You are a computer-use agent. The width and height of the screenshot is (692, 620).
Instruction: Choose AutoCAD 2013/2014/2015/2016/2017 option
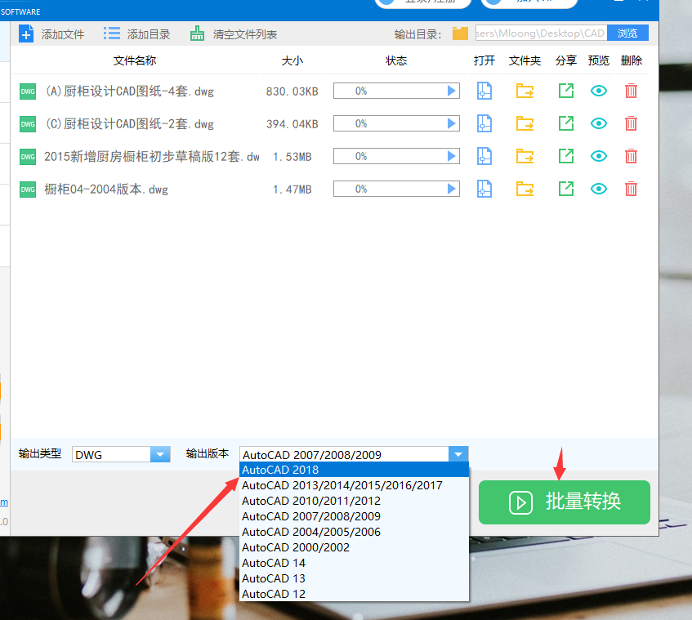(x=354, y=485)
